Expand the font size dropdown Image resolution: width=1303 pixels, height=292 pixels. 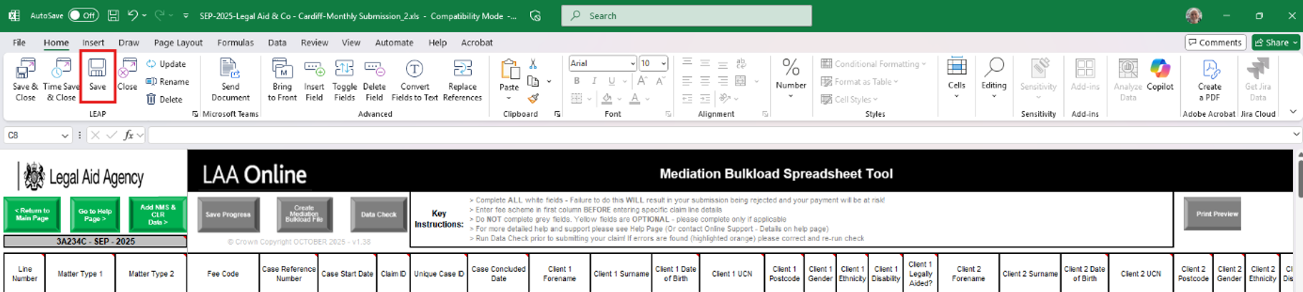point(664,64)
